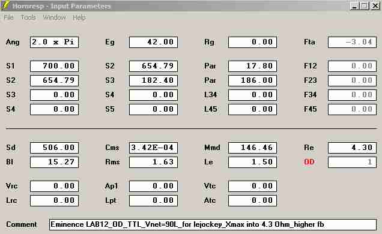The image size is (382, 234).
Task: Click the Fta field showing -3.04
Action: click(353, 42)
